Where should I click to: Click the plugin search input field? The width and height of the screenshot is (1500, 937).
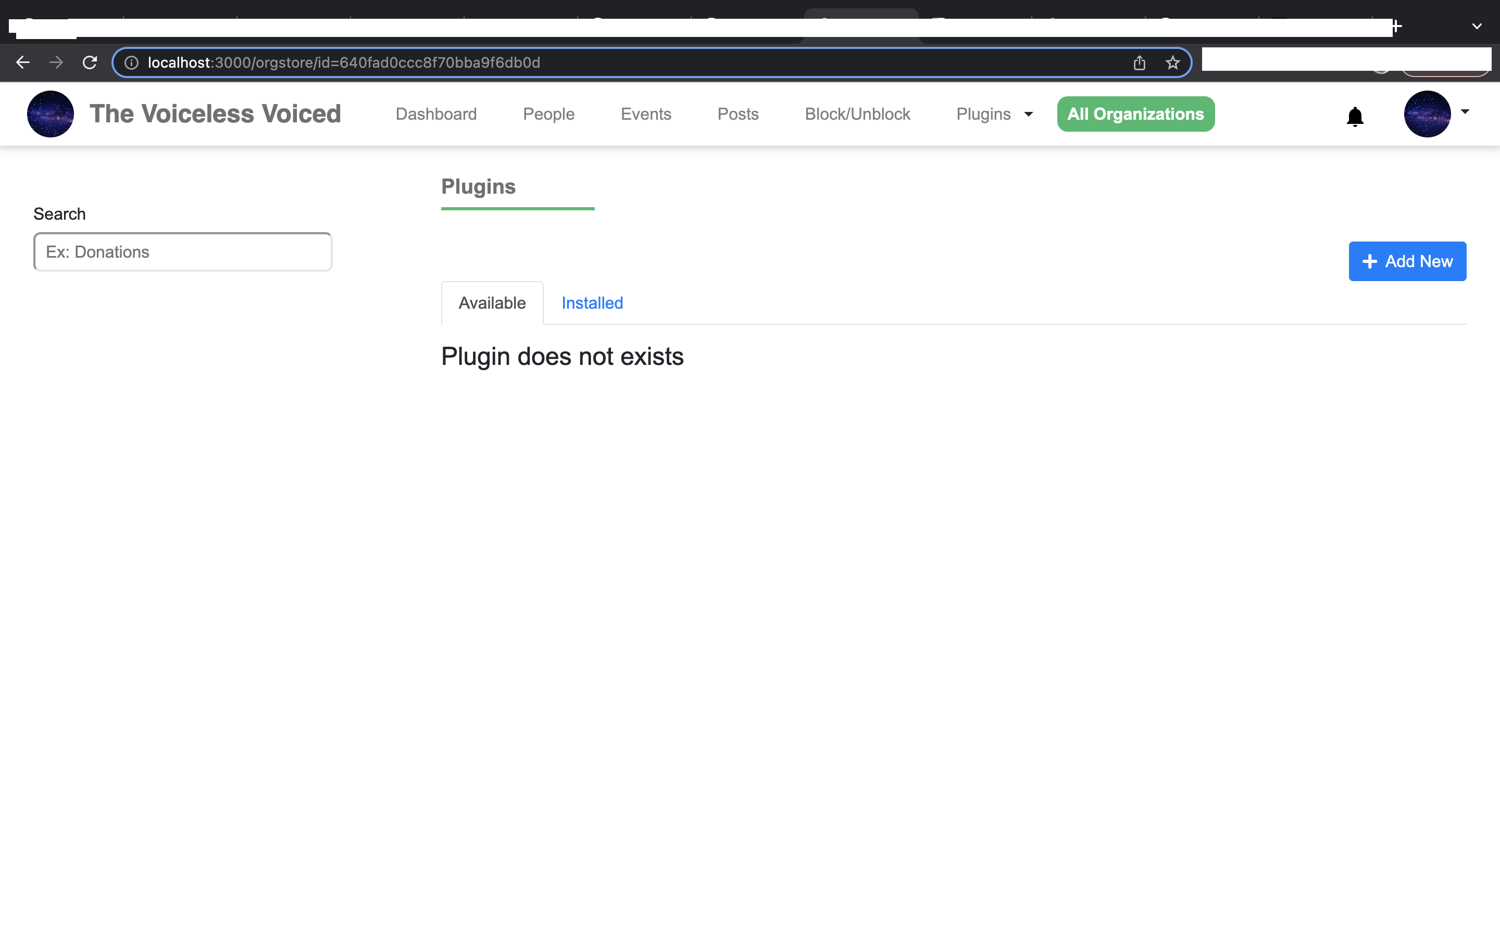point(182,251)
